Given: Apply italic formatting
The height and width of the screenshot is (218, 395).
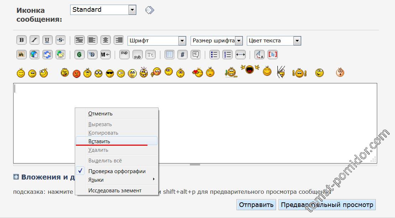Looking at the screenshot, I should 35,40.
